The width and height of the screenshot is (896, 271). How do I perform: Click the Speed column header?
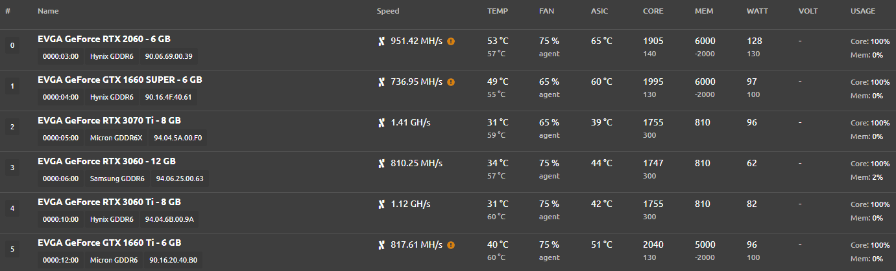[388, 11]
